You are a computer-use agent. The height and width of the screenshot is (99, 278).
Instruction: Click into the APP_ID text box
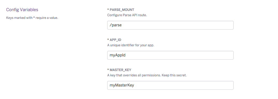[170, 55]
